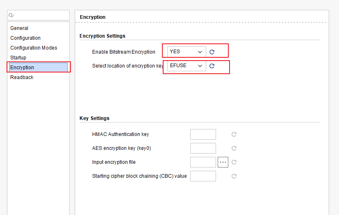The height and width of the screenshot is (215, 339).
Task: Click the AES encryption key (key0) field
Action: 203,148
